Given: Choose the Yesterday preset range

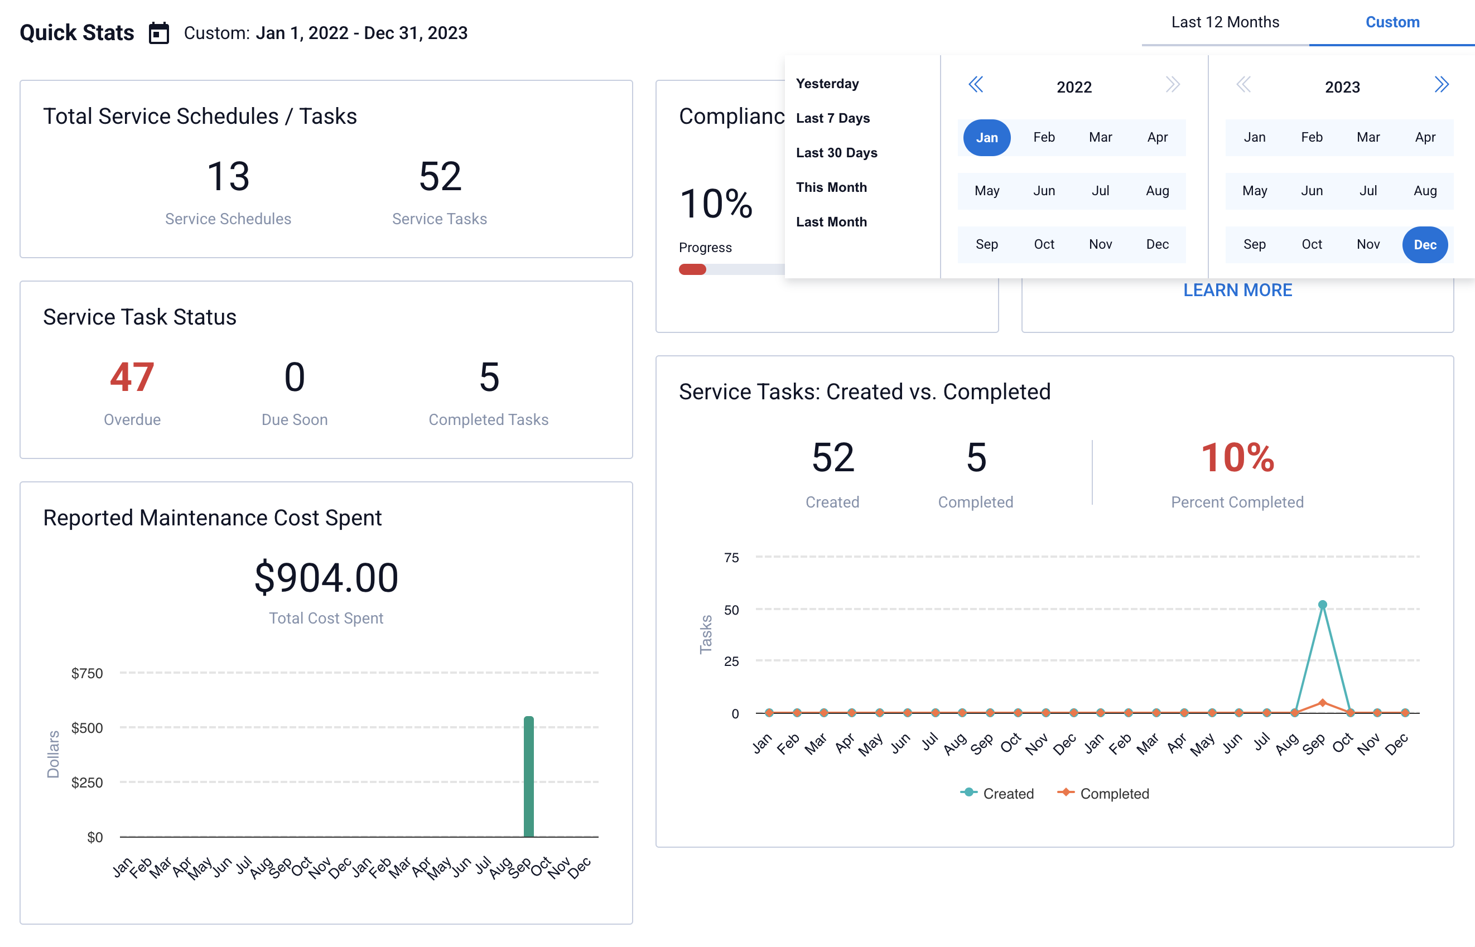Looking at the screenshot, I should [827, 84].
